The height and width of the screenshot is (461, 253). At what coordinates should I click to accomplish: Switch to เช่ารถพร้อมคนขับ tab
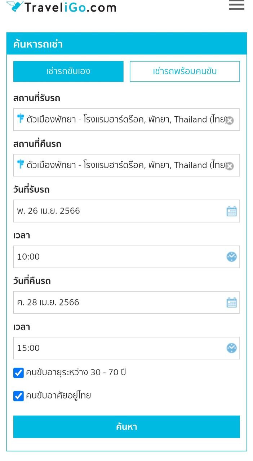point(185,71)
